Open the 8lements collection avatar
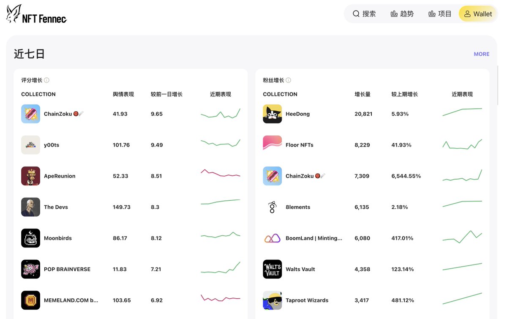Viewport: 507px width, 319px height. [x=272, y=207]
